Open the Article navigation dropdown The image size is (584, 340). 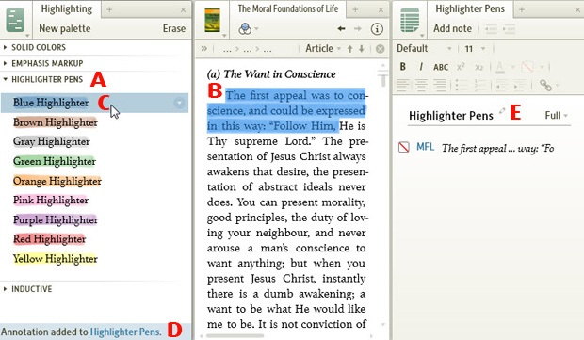(x=323, y=48)
